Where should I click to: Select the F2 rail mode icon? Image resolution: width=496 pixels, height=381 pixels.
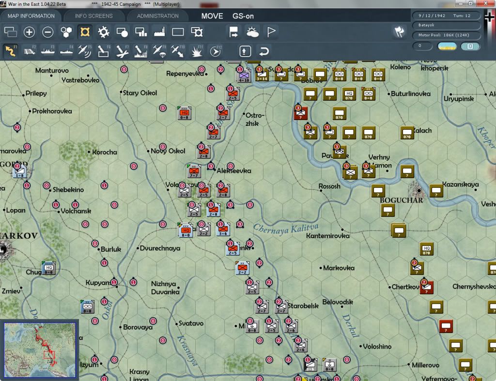[30, 51]
